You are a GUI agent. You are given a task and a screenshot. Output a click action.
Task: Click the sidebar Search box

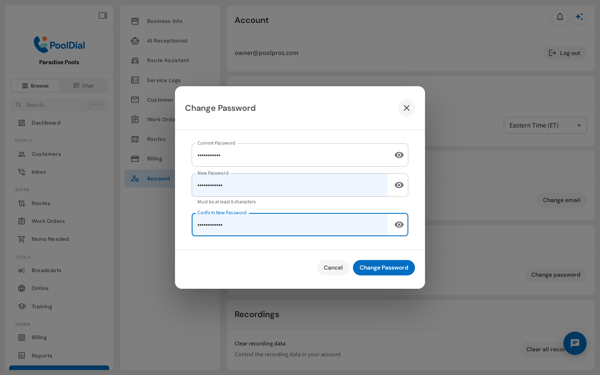[59, 105]
